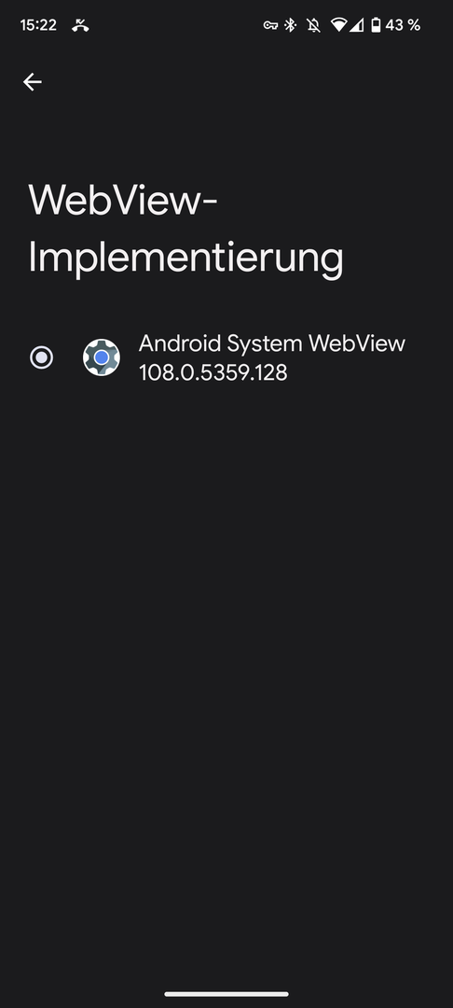Tap the VPN key status icon
Screen dimensions: 453x1008
coord(270,26)
